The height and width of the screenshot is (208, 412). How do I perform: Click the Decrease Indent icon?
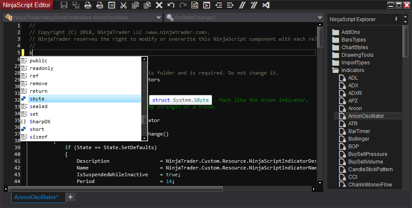[x=219, y=5]
